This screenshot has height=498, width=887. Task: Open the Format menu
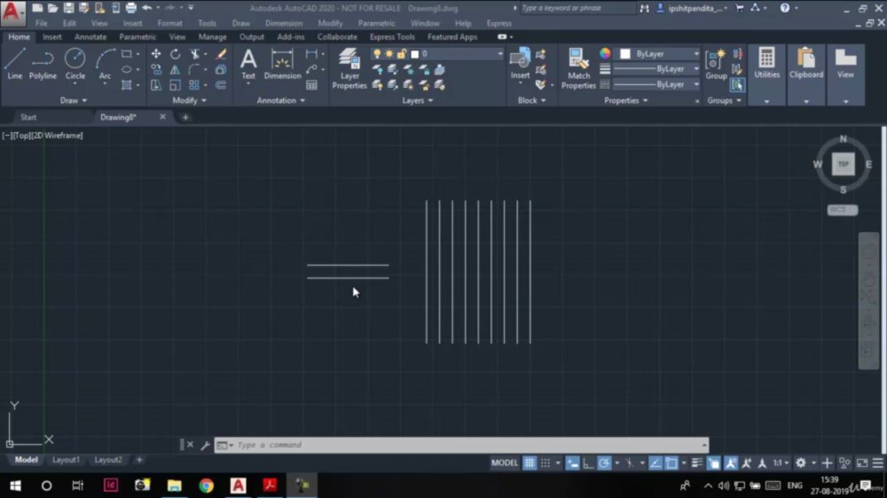pos(169,24)
